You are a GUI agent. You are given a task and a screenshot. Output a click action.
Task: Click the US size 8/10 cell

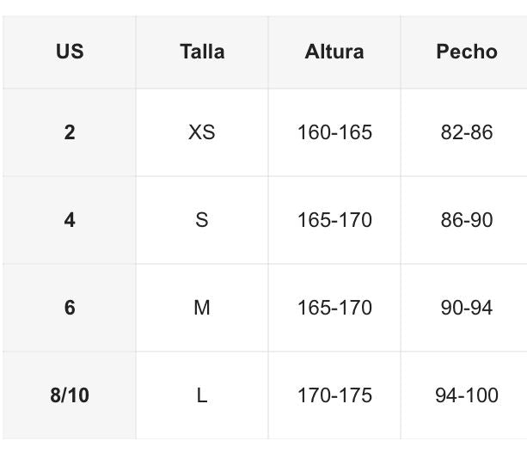pyautogui.click(x=70, y=395)
